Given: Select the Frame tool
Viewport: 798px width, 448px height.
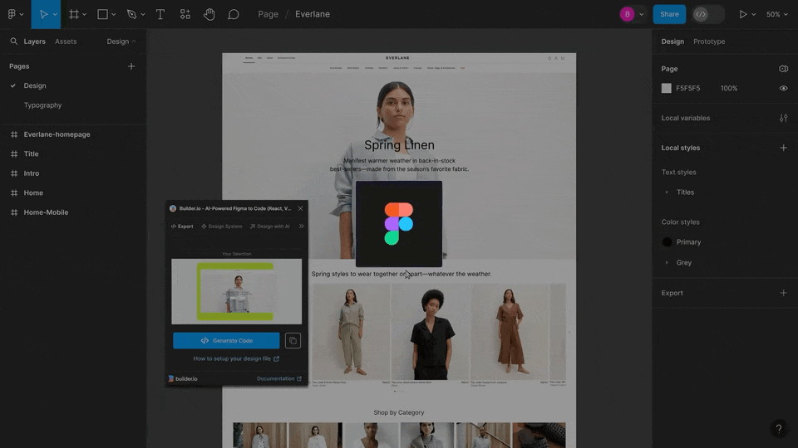Looking at the screenshot, I should pos(74,14).
